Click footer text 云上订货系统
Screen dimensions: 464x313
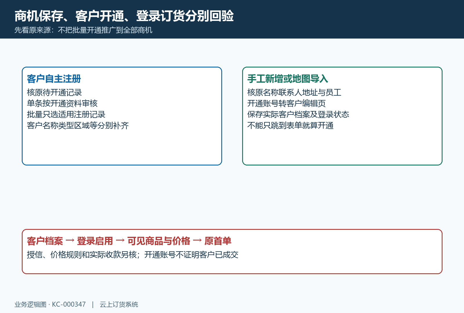pyautogui.click(x=119, y=305)
